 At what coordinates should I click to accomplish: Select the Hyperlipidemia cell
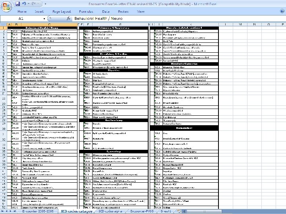pyautogui.click(x=190, y=94)
